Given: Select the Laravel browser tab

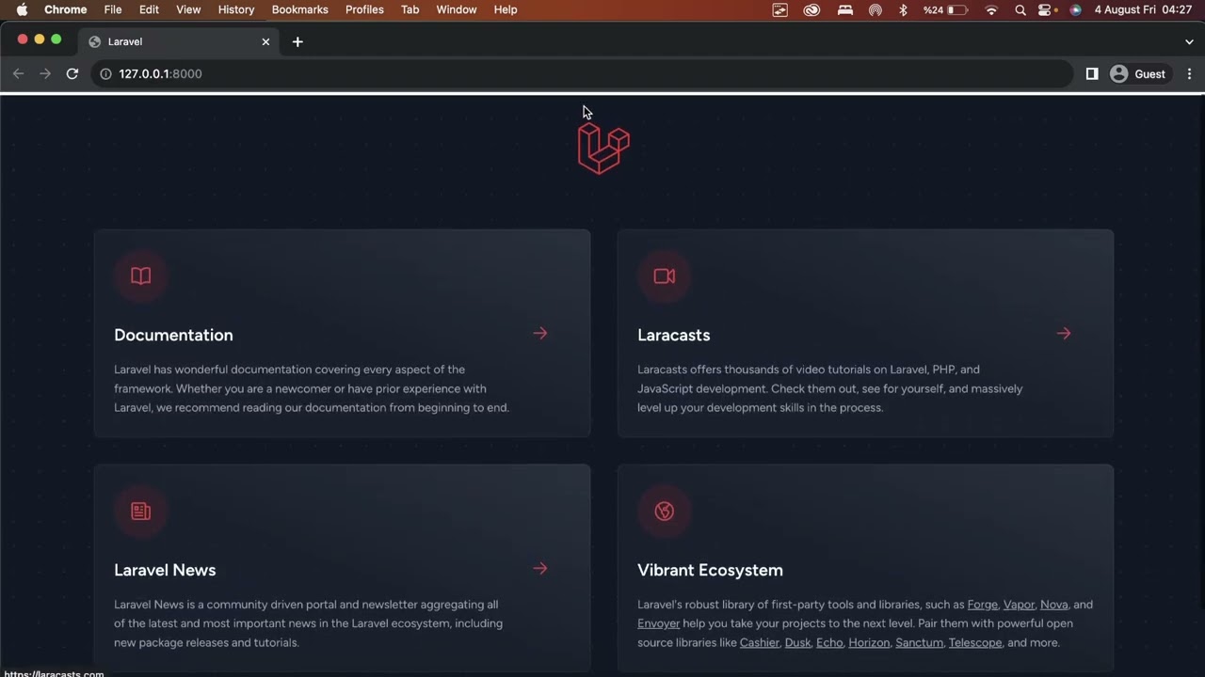Looking at the screenshot, I should [179, 41].
